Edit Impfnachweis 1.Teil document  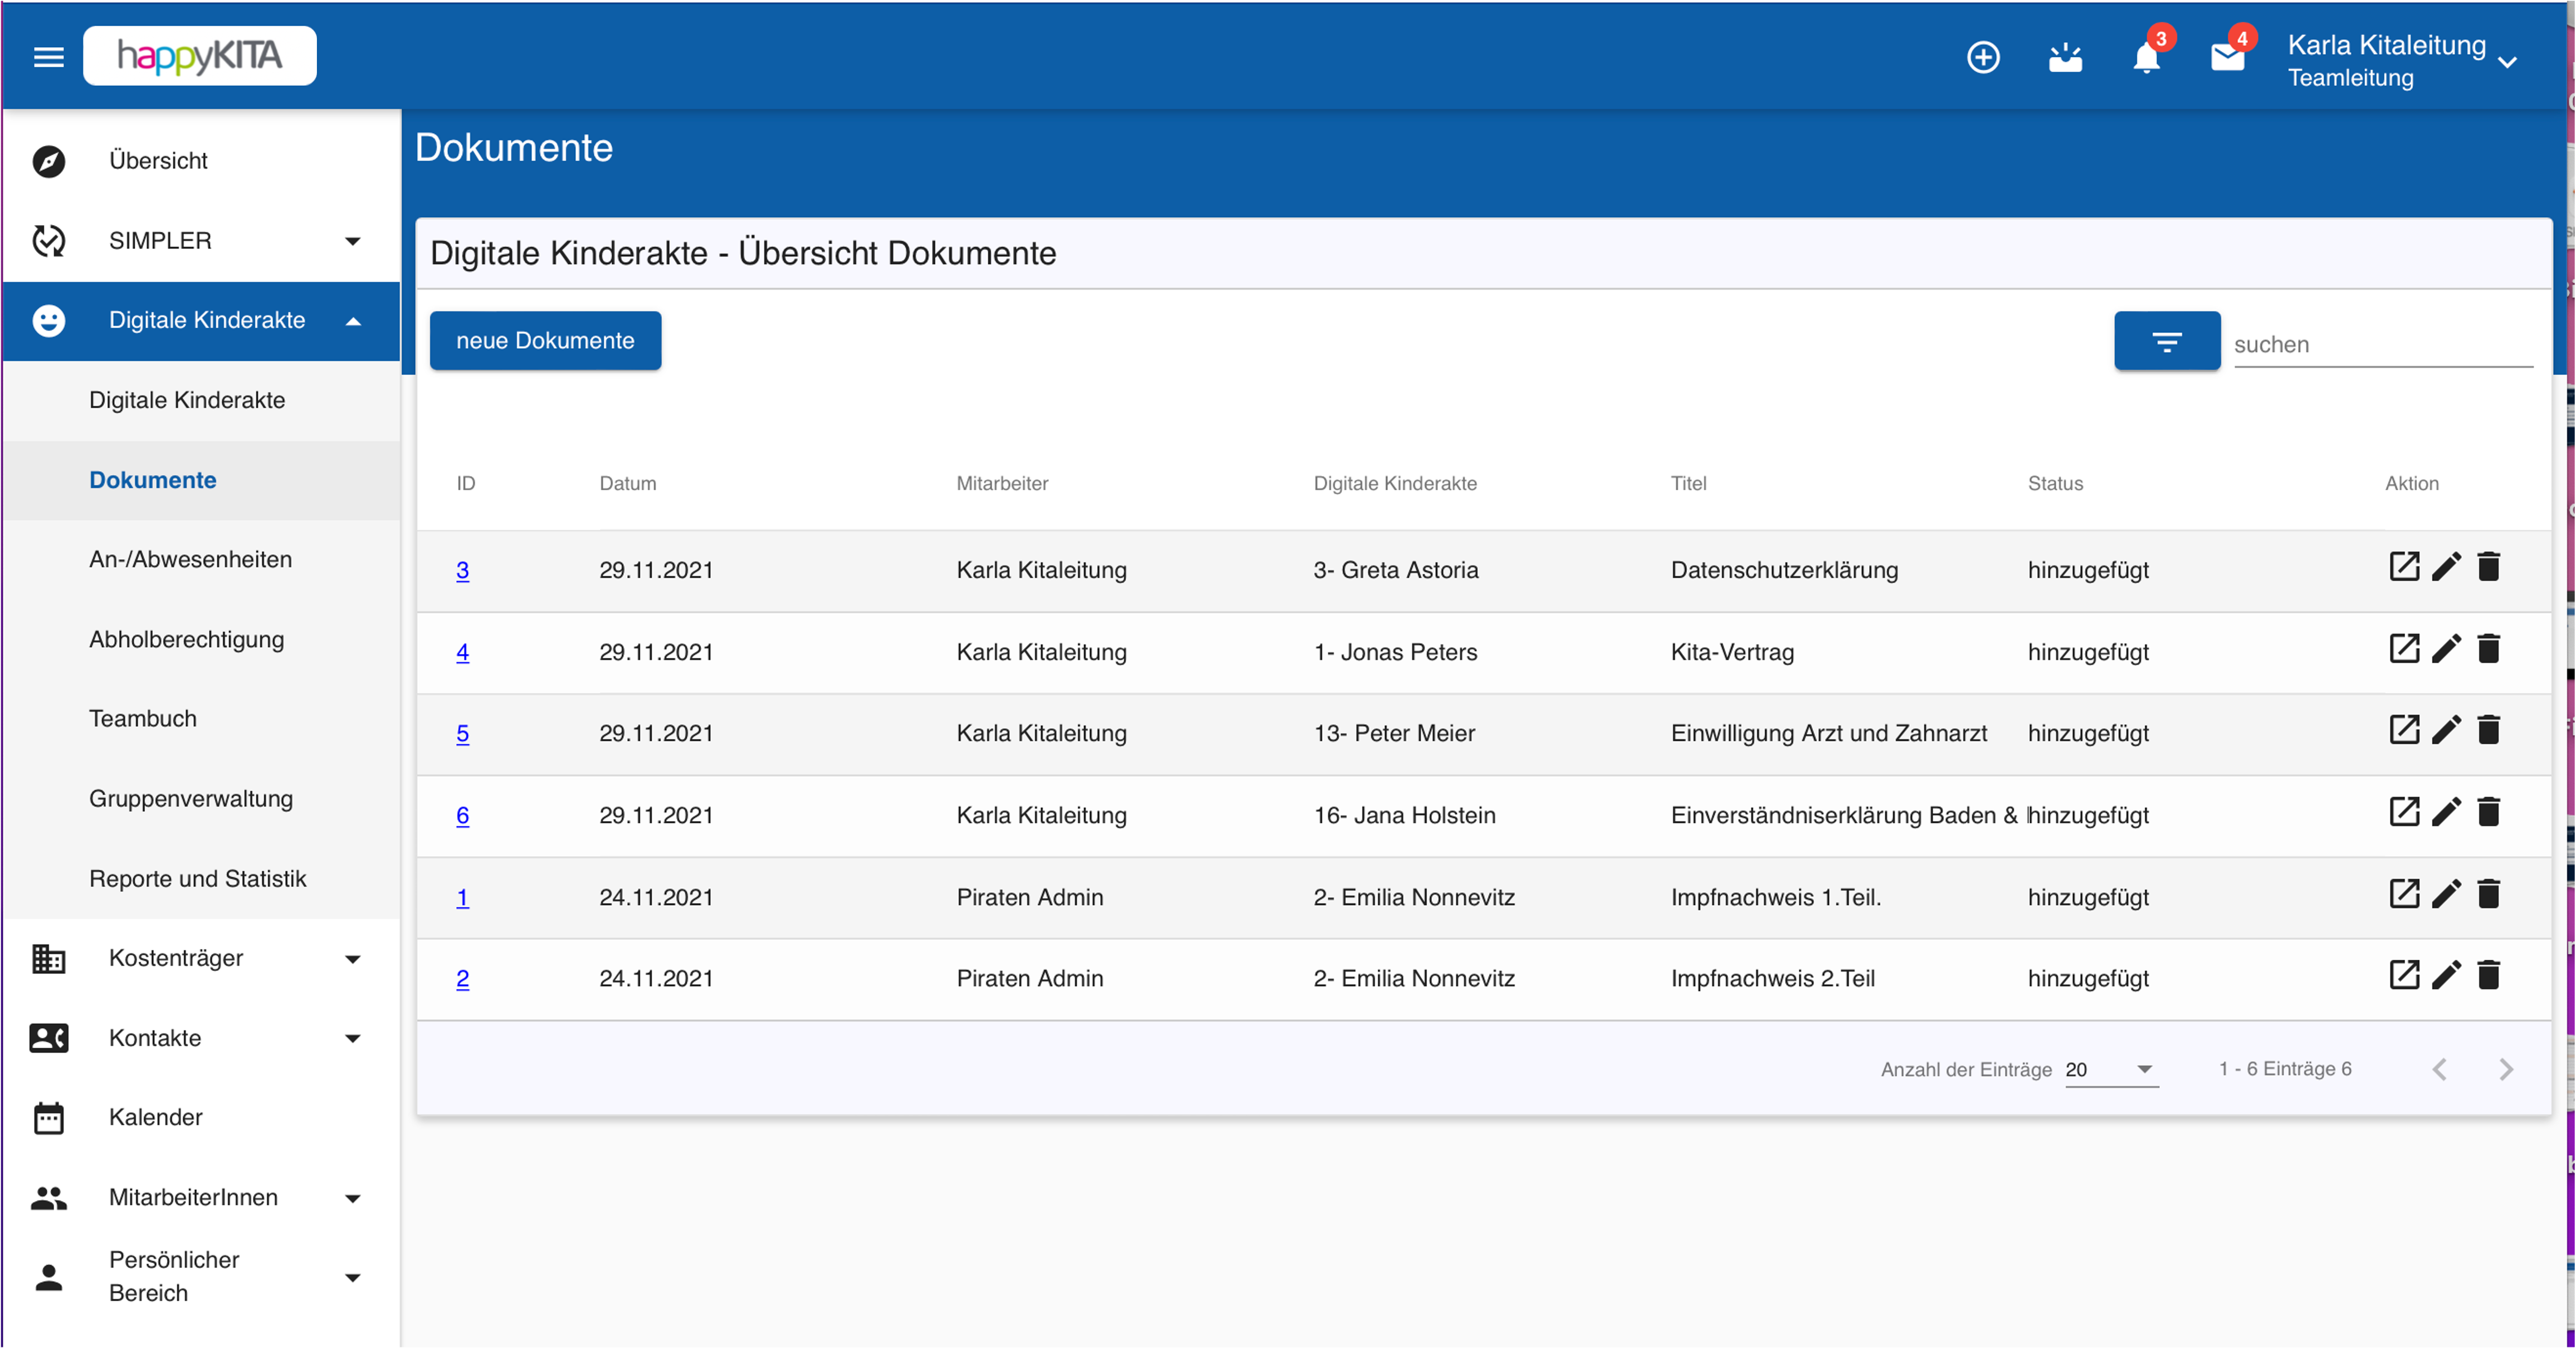coord(2446,894)
